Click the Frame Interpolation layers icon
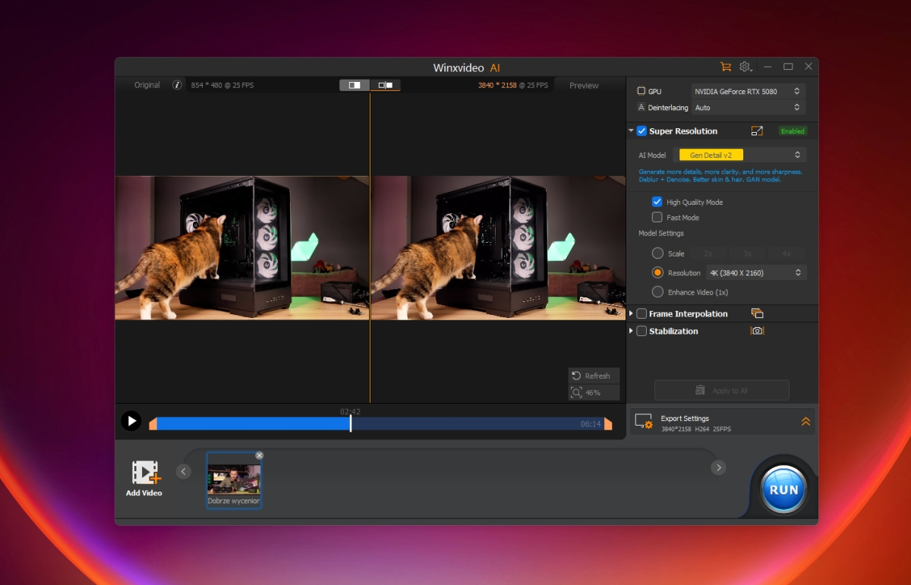This screenshot has height=585, width=911. click(757, 313)
